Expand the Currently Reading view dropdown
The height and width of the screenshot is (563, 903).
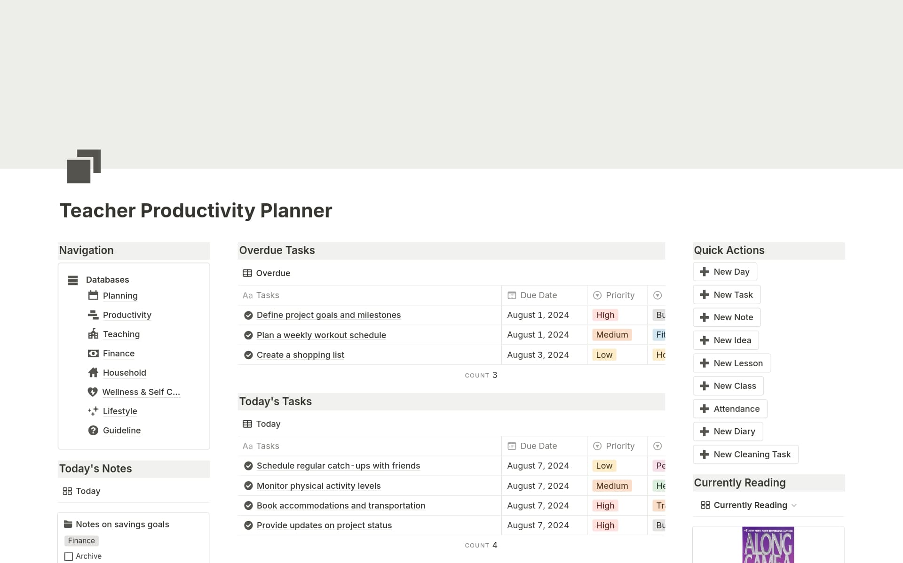pyautogui.click(x=795, y=505)
